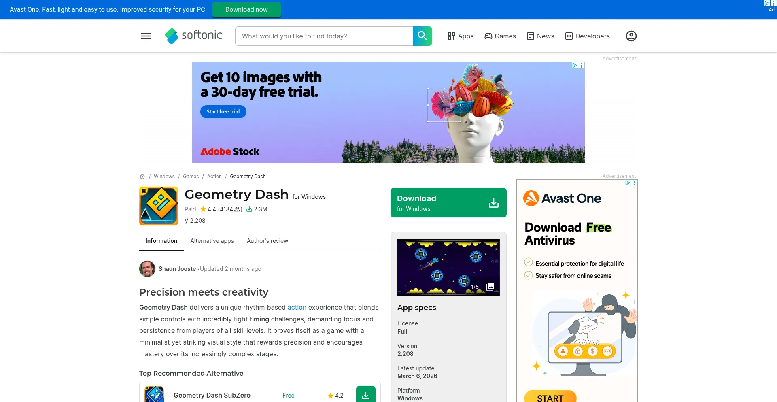Click the 'Free' label of SubZero
The width and height of the screenshot is (777, 402).
coord(289,396)
